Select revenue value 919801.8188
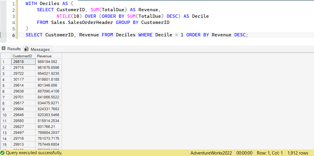314x156 pixels. point(49,79)
